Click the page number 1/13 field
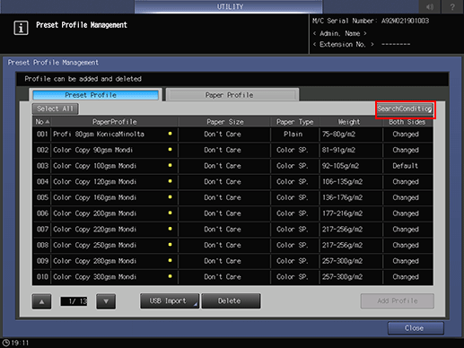Image resolution: width=464 pixels, height=348 pixels. tap(74, 301)
